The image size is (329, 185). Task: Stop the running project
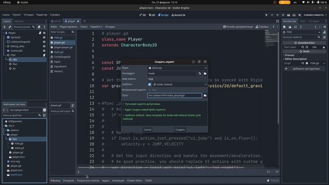[278, 15]
